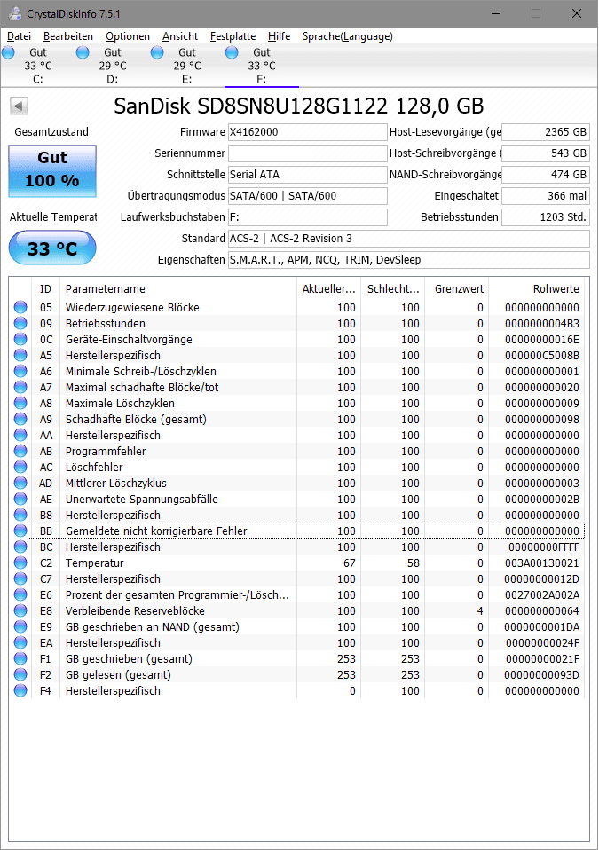Switch to drive C: disk tab
Image resolution: width=599 pixels, height=850 pixels.
pos(38,66)
